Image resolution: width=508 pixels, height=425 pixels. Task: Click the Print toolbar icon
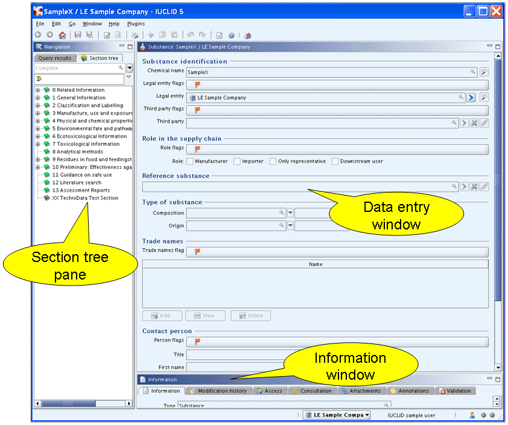(x=135, y=36)
